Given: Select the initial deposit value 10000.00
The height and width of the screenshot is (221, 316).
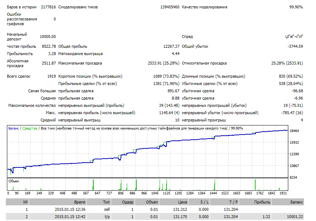Looking at the screenshot, I should coord(48,37).
